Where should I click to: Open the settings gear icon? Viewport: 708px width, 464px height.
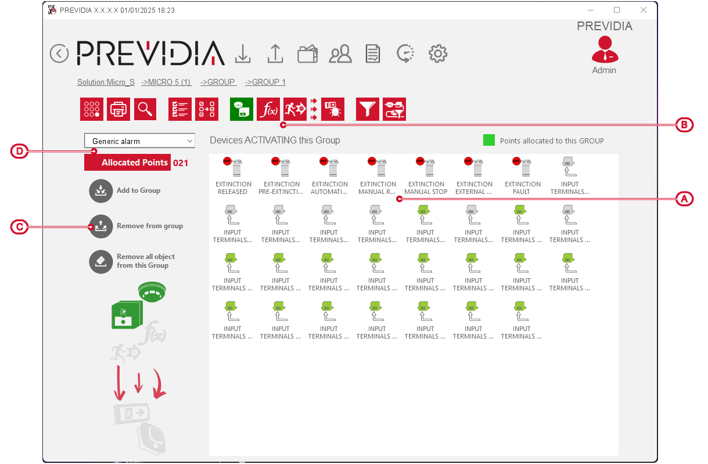(x=437, y=54)
